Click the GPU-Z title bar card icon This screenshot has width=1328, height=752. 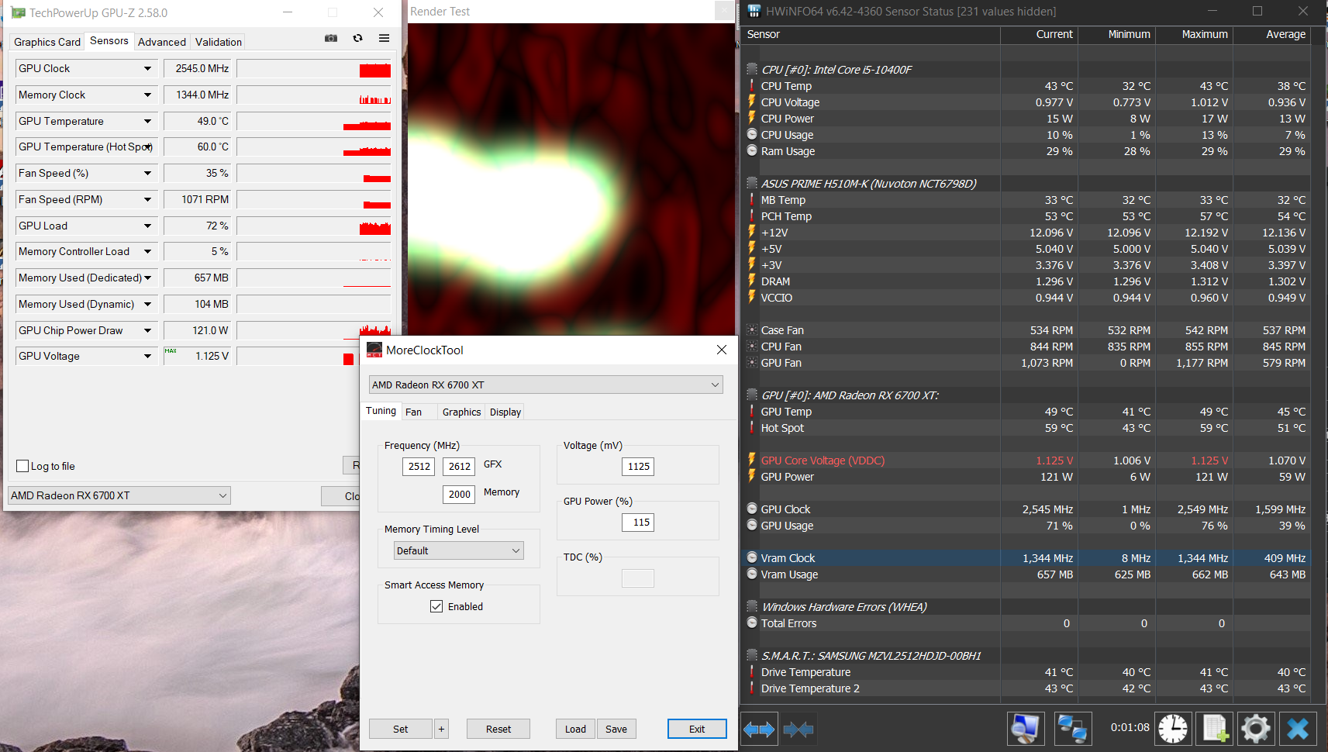point(18,12)
